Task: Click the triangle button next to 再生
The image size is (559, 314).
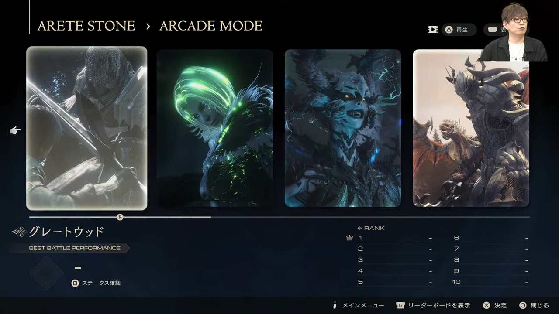Action: [449, 30]
